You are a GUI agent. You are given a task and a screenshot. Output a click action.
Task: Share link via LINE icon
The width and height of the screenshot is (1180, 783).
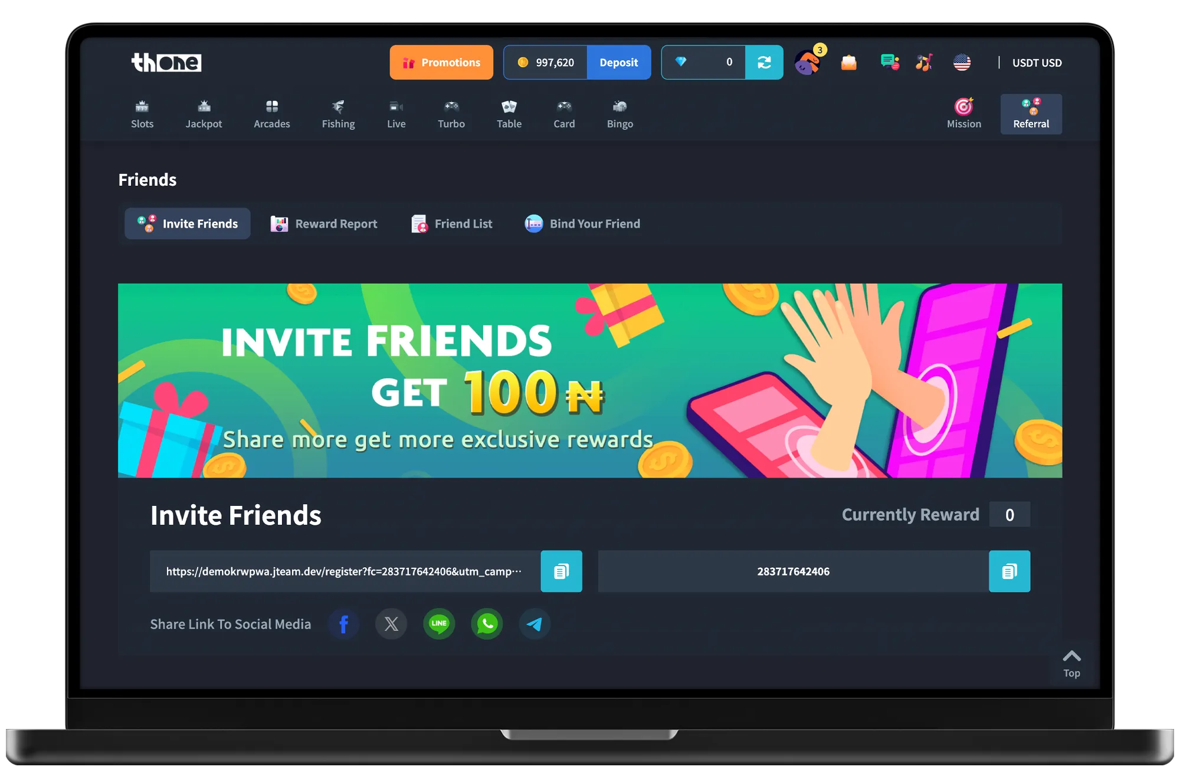pyautogui.click(x=439, y=624)
